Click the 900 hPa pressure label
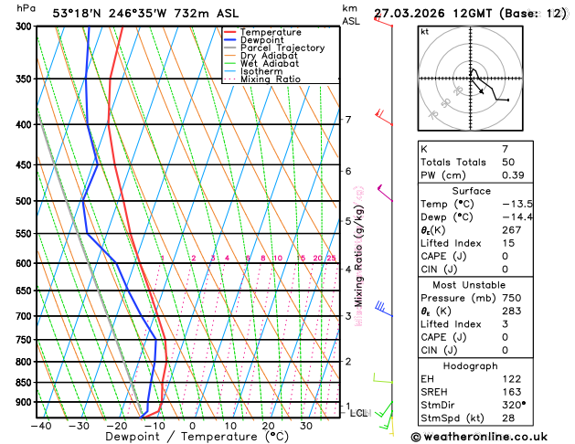Viewport: 575px width, 444px height. [26, 402]
